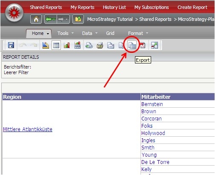Go to My Subscriptions
Image resolution: width=215 pixels, height=175 pixels.
152,7
